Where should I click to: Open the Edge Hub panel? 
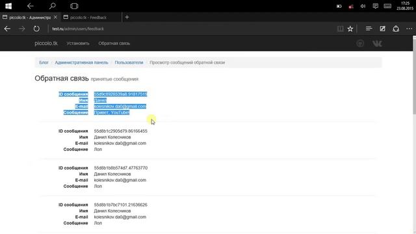(x=369, y=29)
